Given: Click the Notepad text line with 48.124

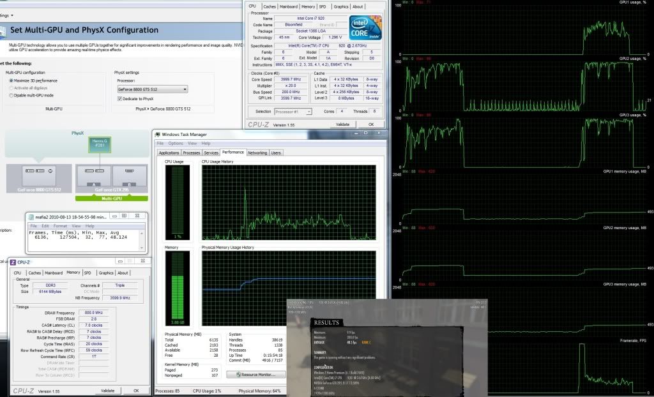Looking at the screenshot, I should 80,237.
